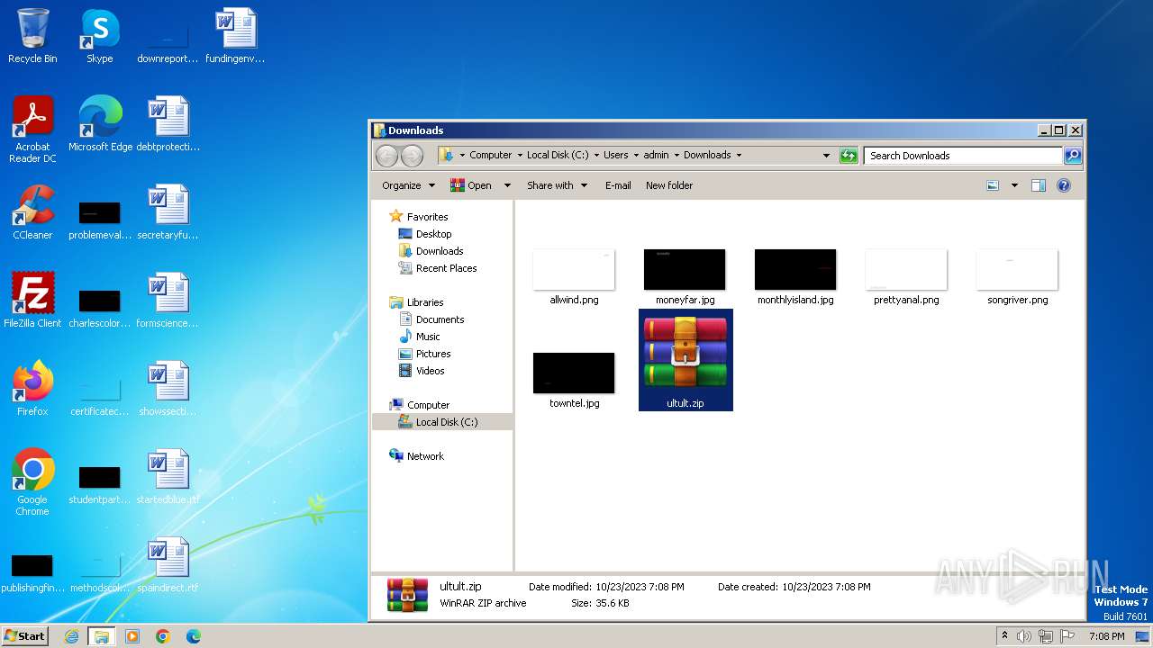
Task: Select Videos library in navigation pane
Action: (422, 371)
